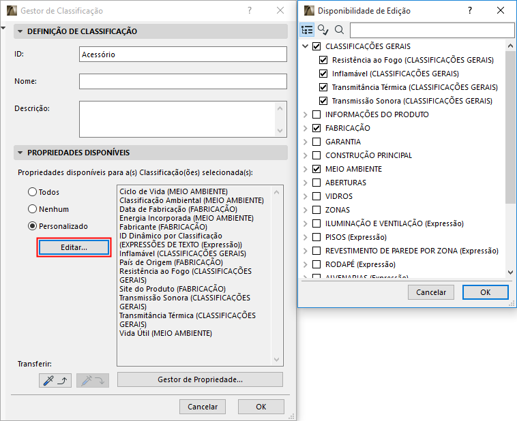The height and width of the screenshot is (421, 517).
Task: Click the property tree scrollbar down arrow
Action: [x=510, y=272]
